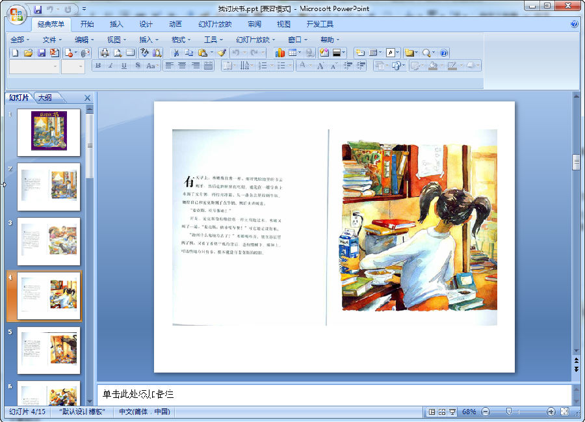Expand the 窗口 menu
The image size is (585, 422).
[x=298, y=40]
